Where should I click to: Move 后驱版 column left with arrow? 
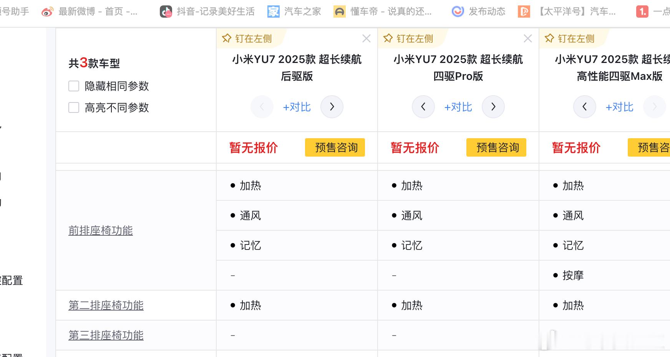click(262, 107)
